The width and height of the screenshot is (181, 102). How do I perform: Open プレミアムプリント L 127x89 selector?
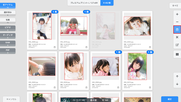(84, 3)
